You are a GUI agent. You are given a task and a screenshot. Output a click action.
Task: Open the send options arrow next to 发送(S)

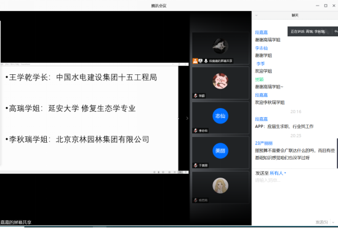[333, 222]
